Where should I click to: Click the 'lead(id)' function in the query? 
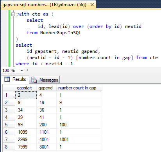coord(59,26)
